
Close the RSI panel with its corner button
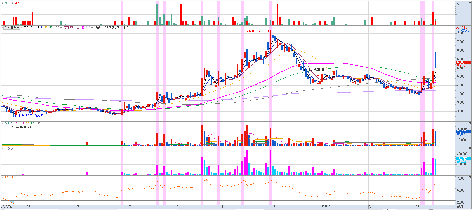click(470, 177)
